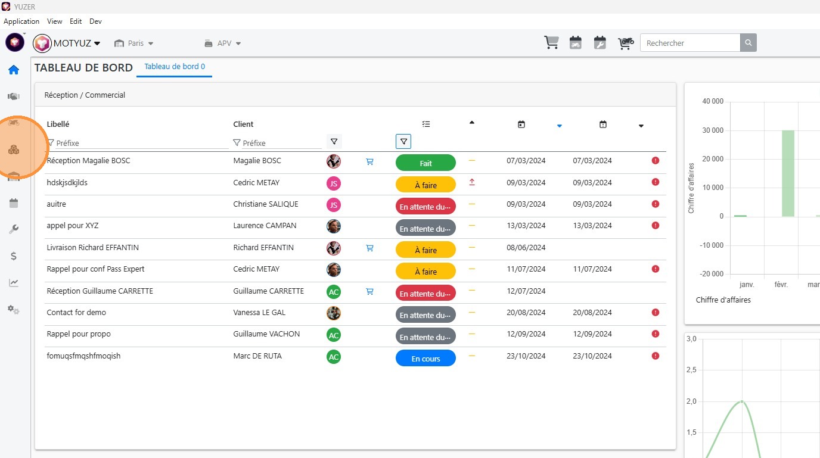Click the magnifier search button

click(x=748, y=43)
